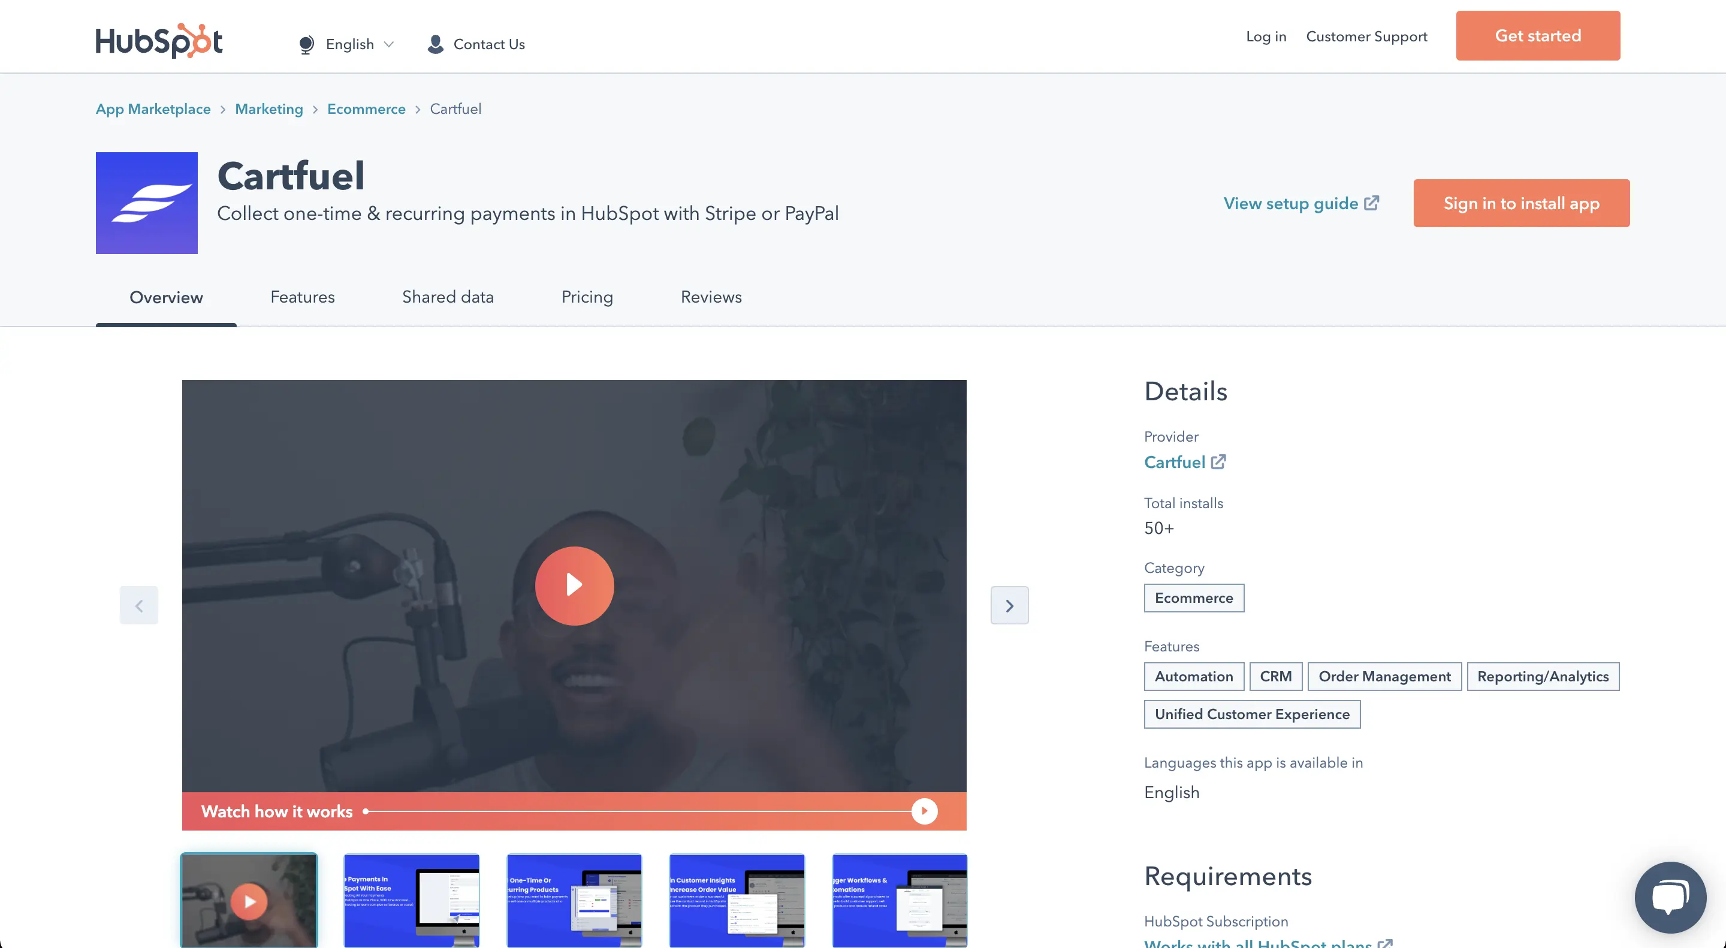Switch to the Features tab
This screenshot has width=1726, height=948.
(x=302, y=297)
